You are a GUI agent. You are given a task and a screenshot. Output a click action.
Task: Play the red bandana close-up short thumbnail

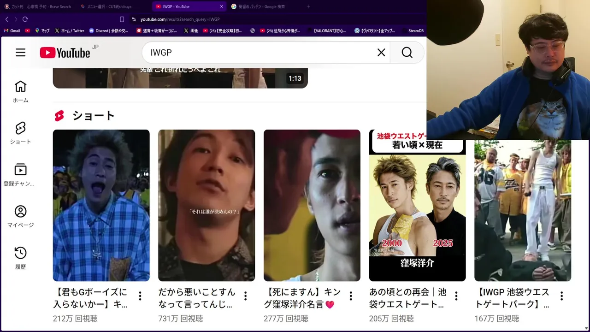pos(312,205)
